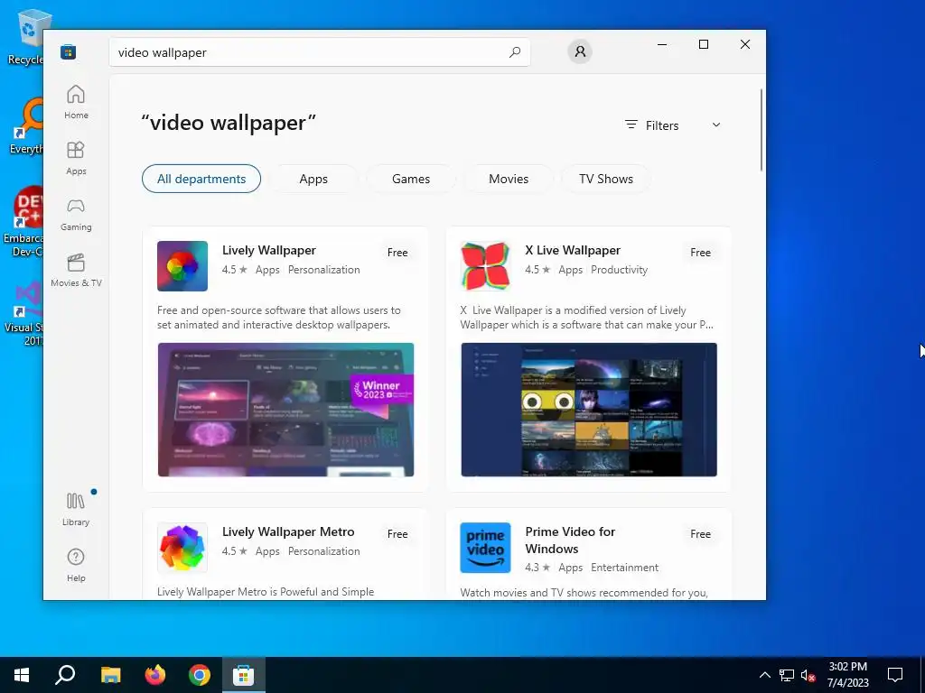Click the search magnifier icon in search box
Image resolution: width=925 pixels, height=693 pixels.
[x=514, y=51]
